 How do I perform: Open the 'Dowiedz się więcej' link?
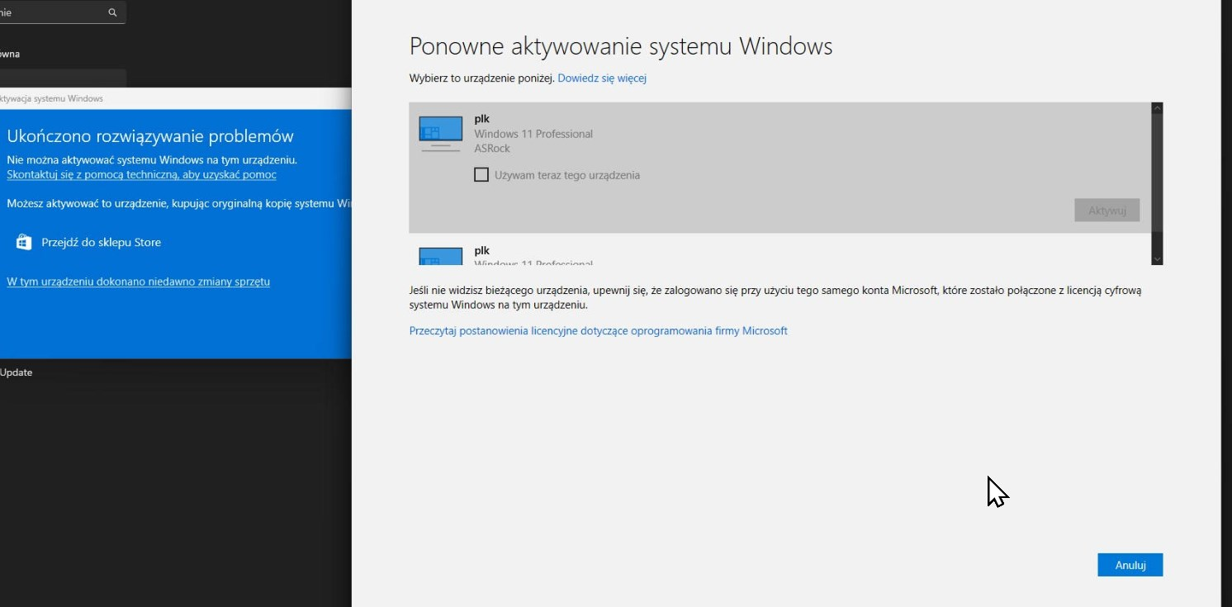pos(602,78)
